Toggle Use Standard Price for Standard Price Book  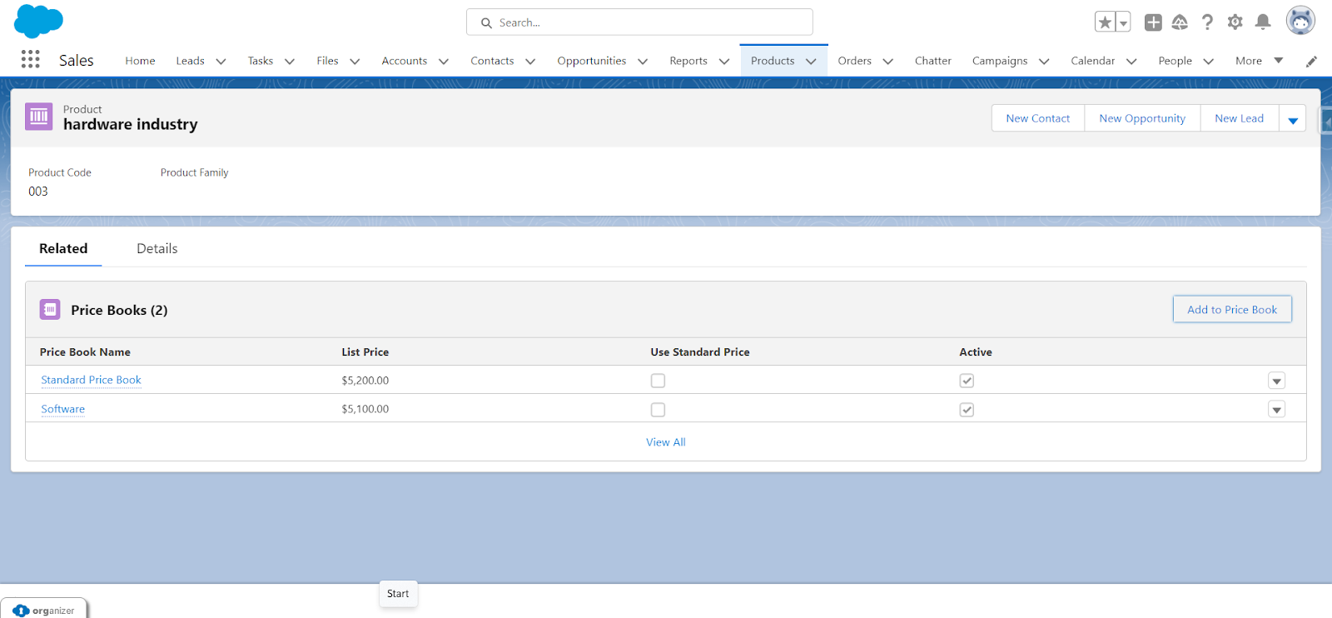(x=658, y=381)
